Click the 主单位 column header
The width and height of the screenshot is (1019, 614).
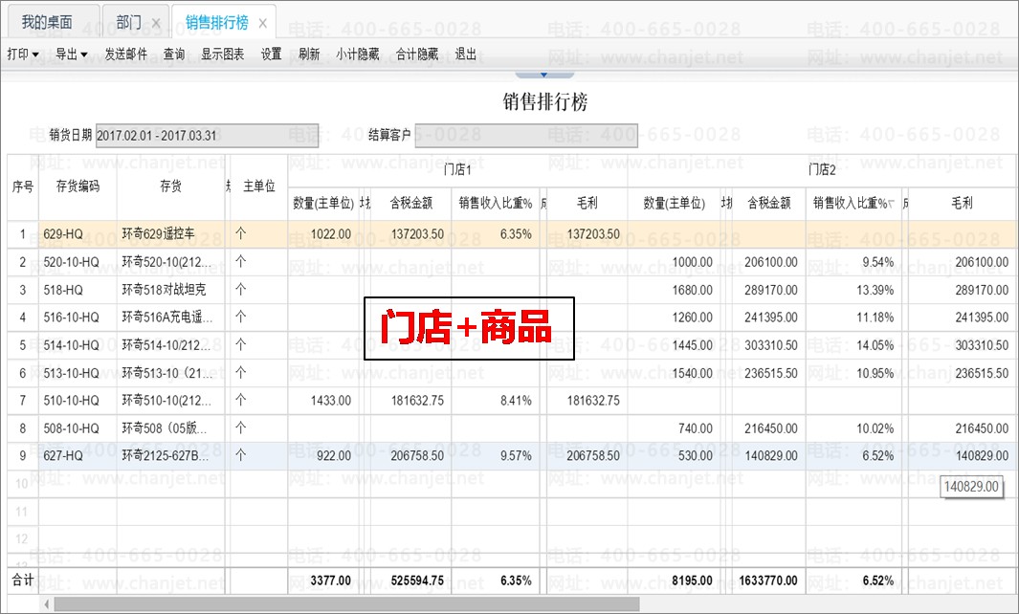point(259,187)
